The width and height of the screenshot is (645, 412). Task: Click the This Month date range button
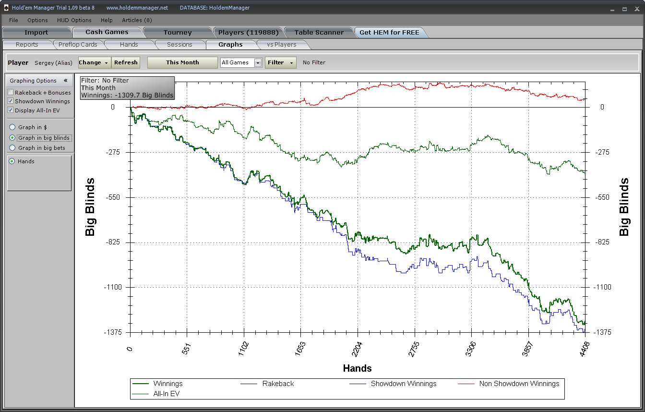(x=182, y=62)
